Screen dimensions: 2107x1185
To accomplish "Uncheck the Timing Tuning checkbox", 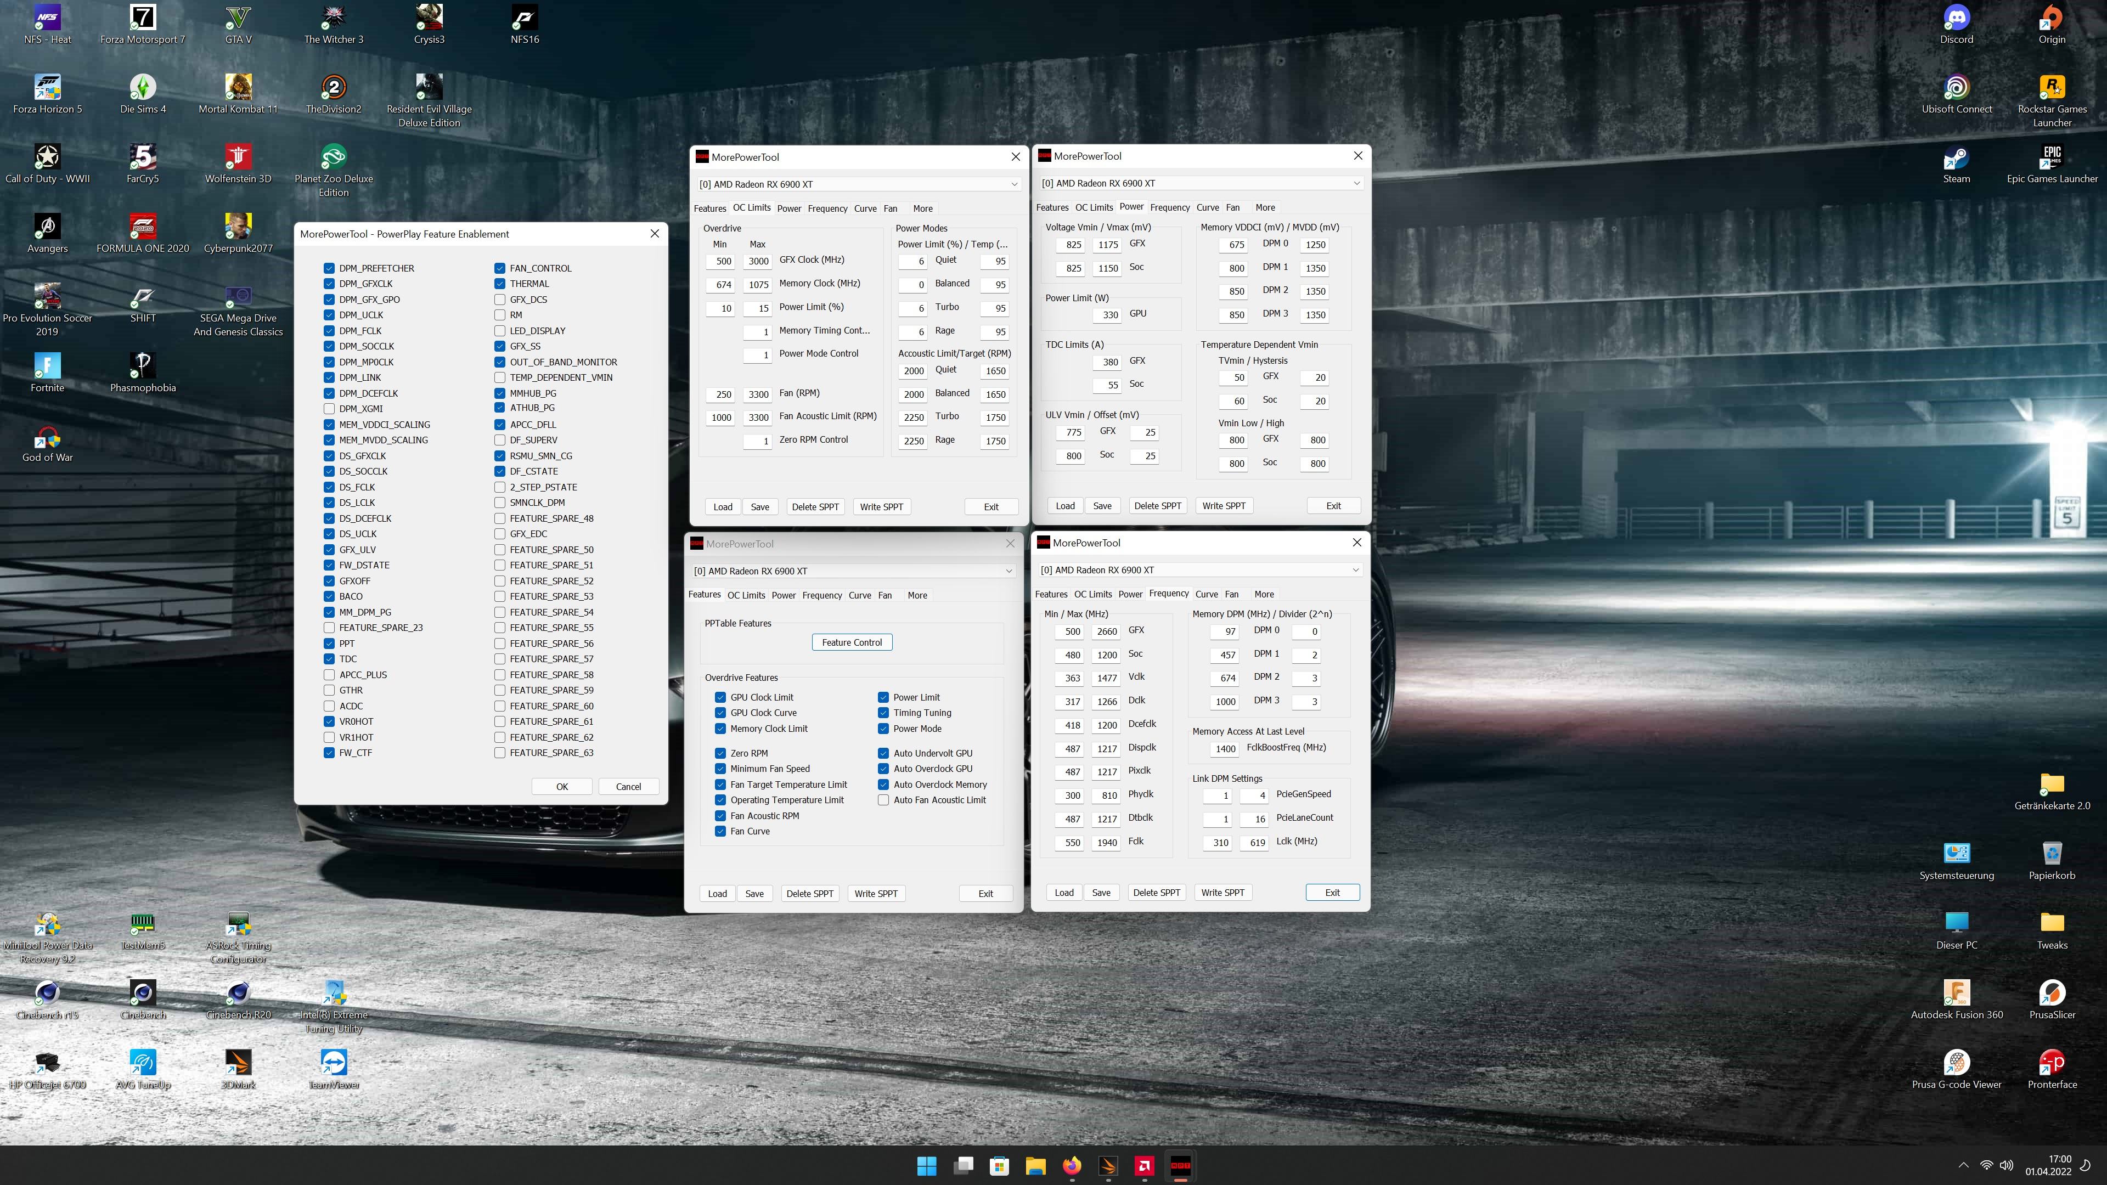I will point(883,713).
